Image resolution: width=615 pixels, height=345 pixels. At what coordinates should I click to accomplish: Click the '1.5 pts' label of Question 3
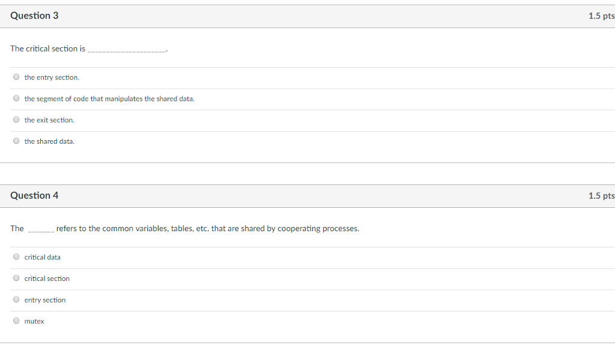point(601,16)
